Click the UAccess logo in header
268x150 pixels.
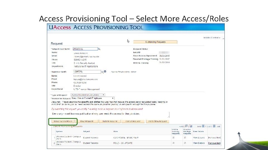click(x=60, y=27)
